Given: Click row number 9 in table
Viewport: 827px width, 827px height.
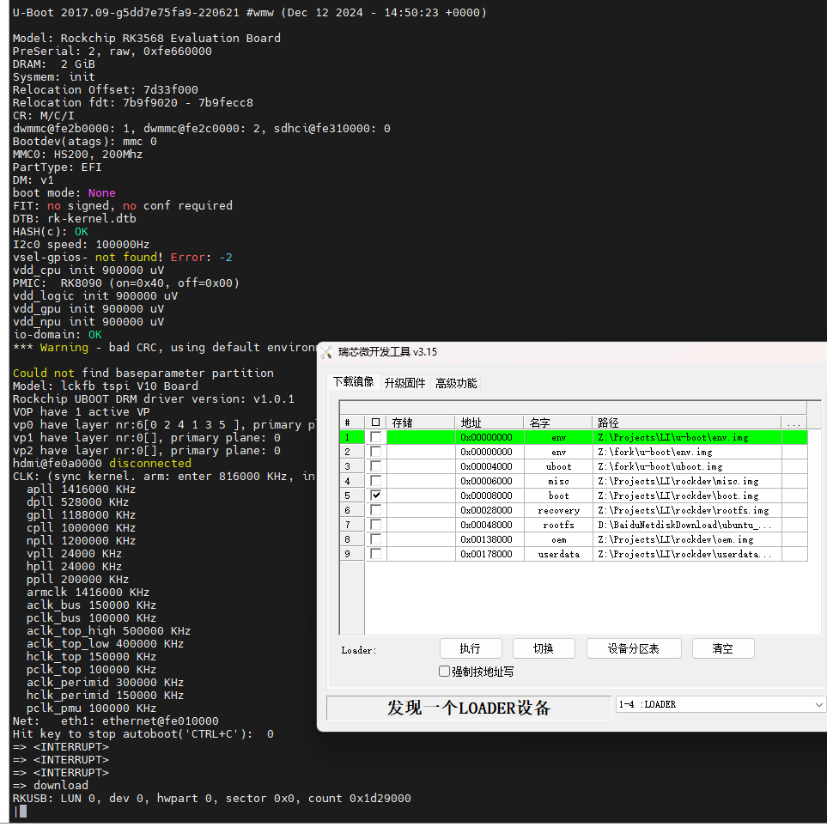Looking at the screenshot, I should pos(352,554).
